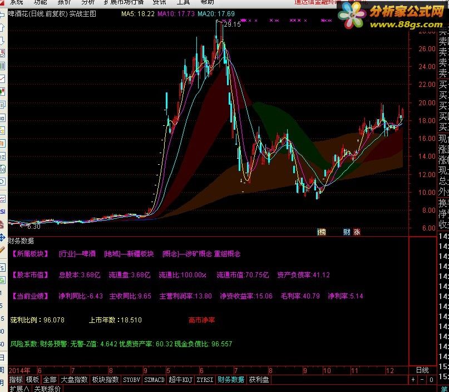Expand the 扩展∧ panel
The height and width of the screenshot is (392, 449).
[x=19, y=389]
